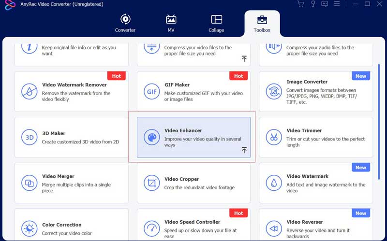
Task: Click the video compressor icon
Action: (151, 48)
